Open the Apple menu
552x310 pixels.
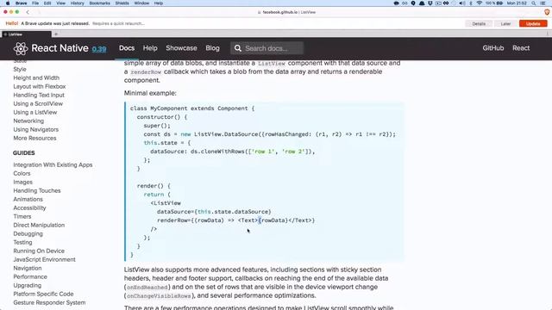click(x=8, y=3)
